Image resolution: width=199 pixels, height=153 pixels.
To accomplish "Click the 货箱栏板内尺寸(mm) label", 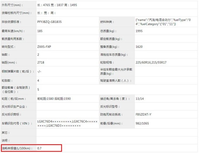I will 17,13.
